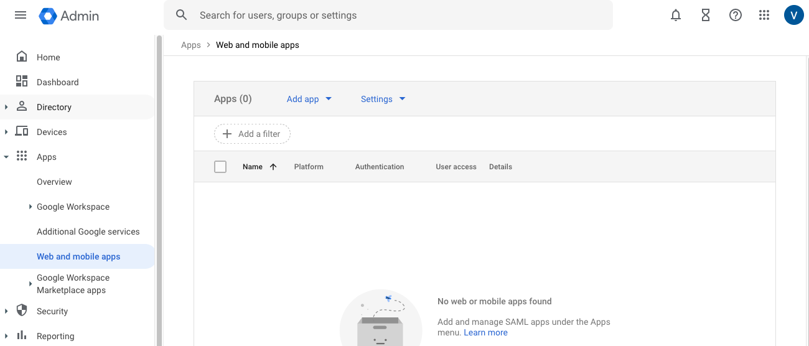Open the hourglass tasks icon
Screen dimensions: 809x346
[706, 16]
